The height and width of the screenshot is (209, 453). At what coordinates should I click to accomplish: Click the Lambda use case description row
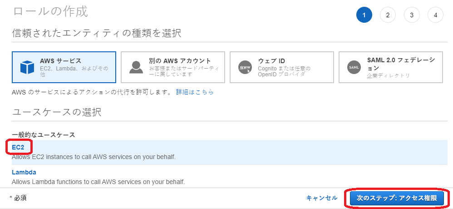98,182
